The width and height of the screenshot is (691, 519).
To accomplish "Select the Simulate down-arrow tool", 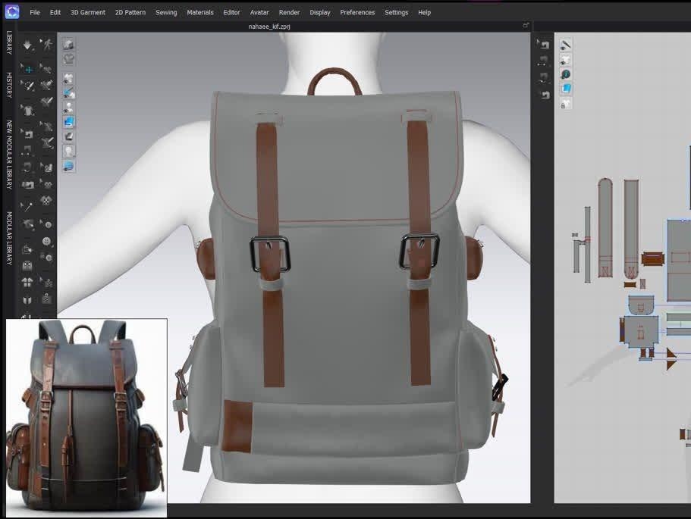I will click(x=28, y=45).
